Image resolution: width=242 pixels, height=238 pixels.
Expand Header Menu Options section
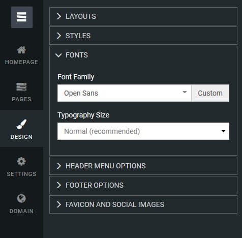tap(143, 166)
